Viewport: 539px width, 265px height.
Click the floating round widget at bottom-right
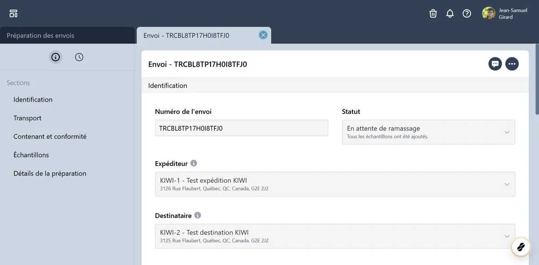521,247
